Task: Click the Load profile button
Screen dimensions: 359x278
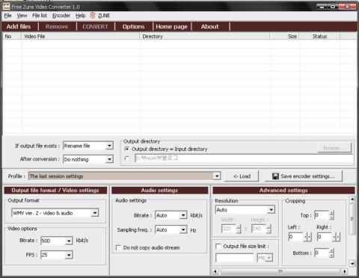Action: click(242, 176)
